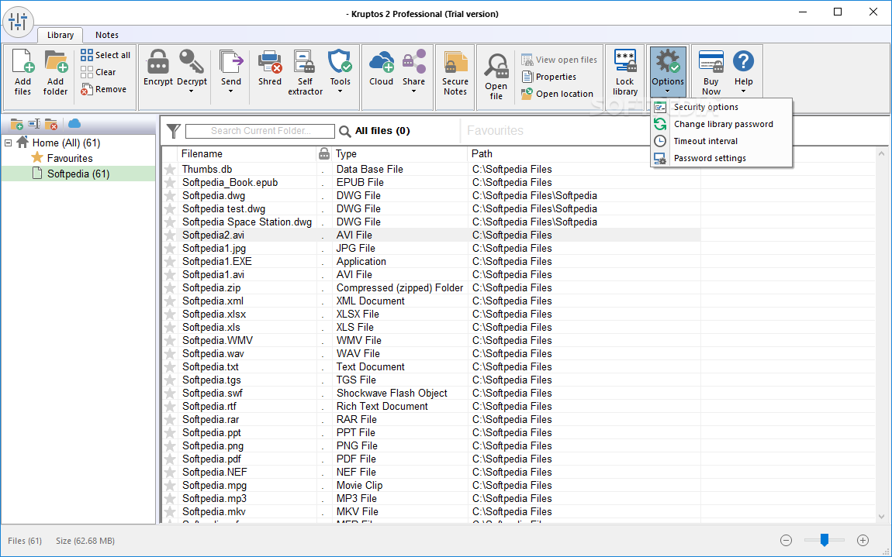The height and width of the screenshot is (557, 892).
Task: Click the delete folder icon in sidebar toolbar
Action: [51, 123]
